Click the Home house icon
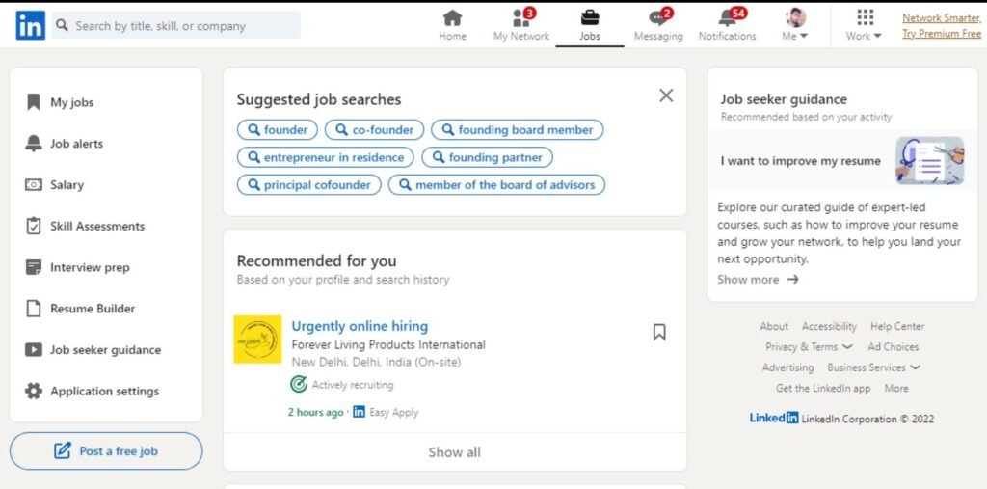 click(452, 17)
